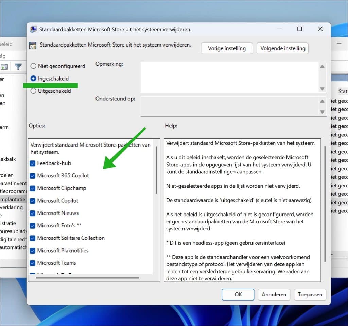Click the Ondersteund op text box
The image size is (348, 326).
point(229,106)
